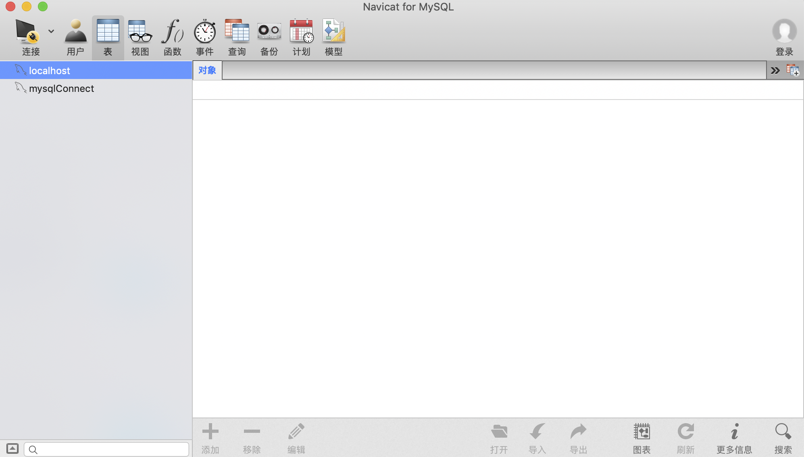Switch to the 对象 (Objects) tab
The image size is (804, 457).
point(207,71)
